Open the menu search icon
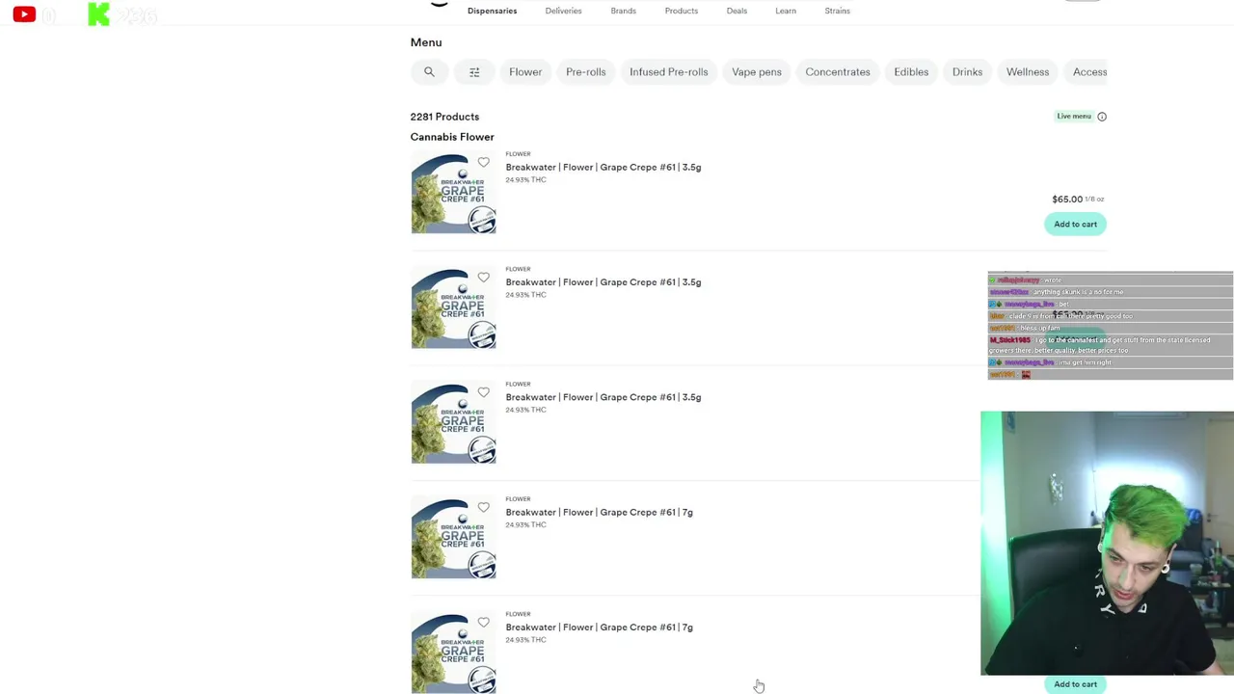1234x694 pixels. [x=429, y=72]
